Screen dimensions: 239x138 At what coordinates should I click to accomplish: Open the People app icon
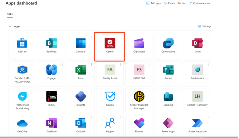pyautogui.click(x=110, y=123)
